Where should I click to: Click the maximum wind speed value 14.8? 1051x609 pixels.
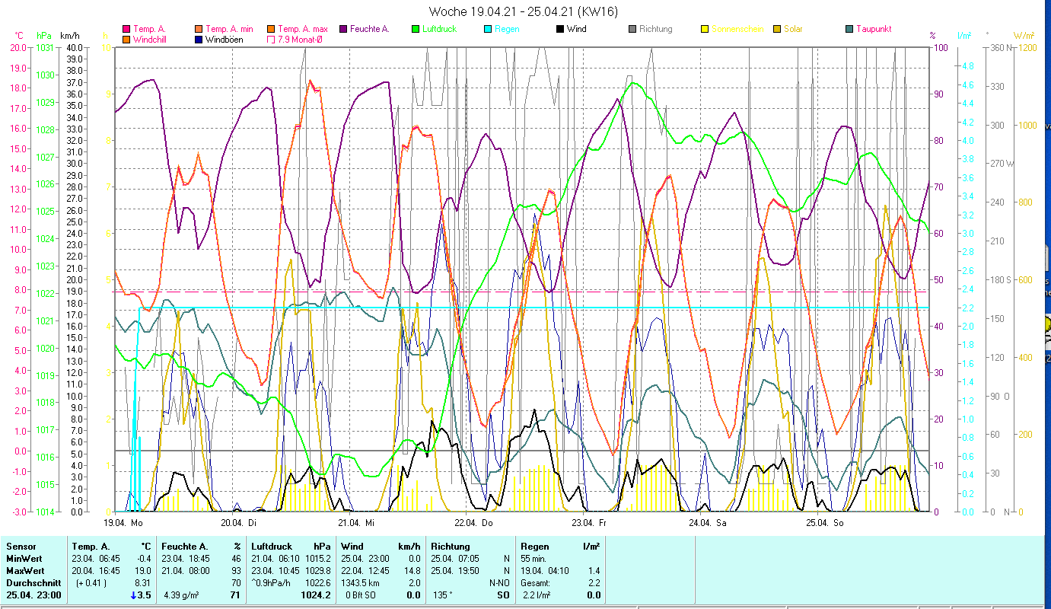coord(412,571)
